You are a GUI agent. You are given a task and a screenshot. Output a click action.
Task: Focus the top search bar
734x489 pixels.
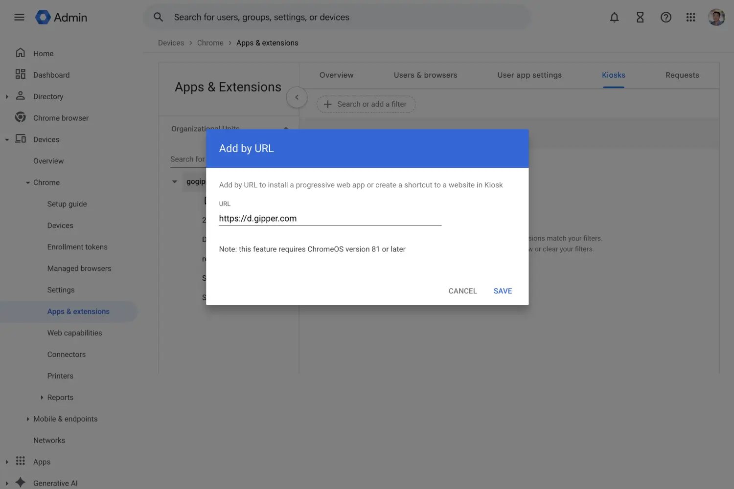click(x=337, y=17)
